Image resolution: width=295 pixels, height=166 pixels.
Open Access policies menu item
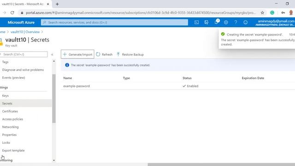coord(12,119)
